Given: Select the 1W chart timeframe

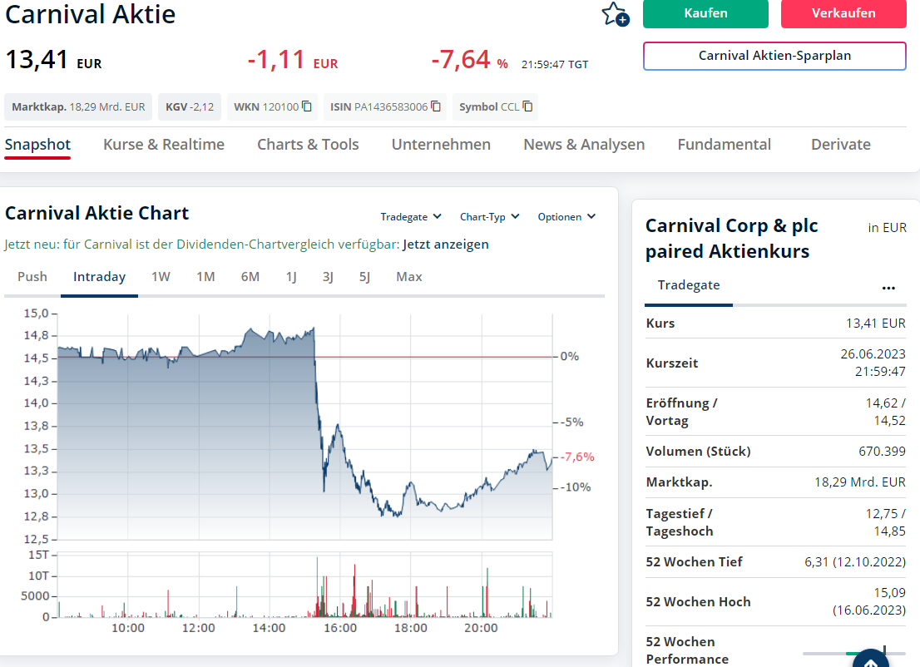Looking at the screenshot, I should [x=161, y=277].
